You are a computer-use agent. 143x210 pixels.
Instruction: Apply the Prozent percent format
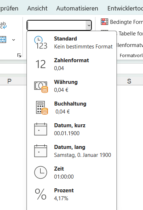[72, 194]
